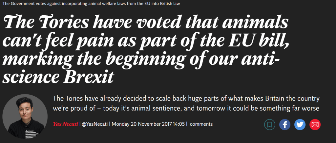Send the article by email icon

tap(315, 124)
